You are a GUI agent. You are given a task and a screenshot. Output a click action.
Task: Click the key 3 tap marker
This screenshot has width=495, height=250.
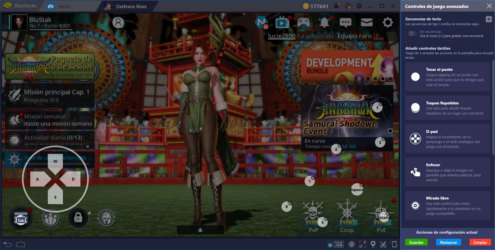point(380,142)
